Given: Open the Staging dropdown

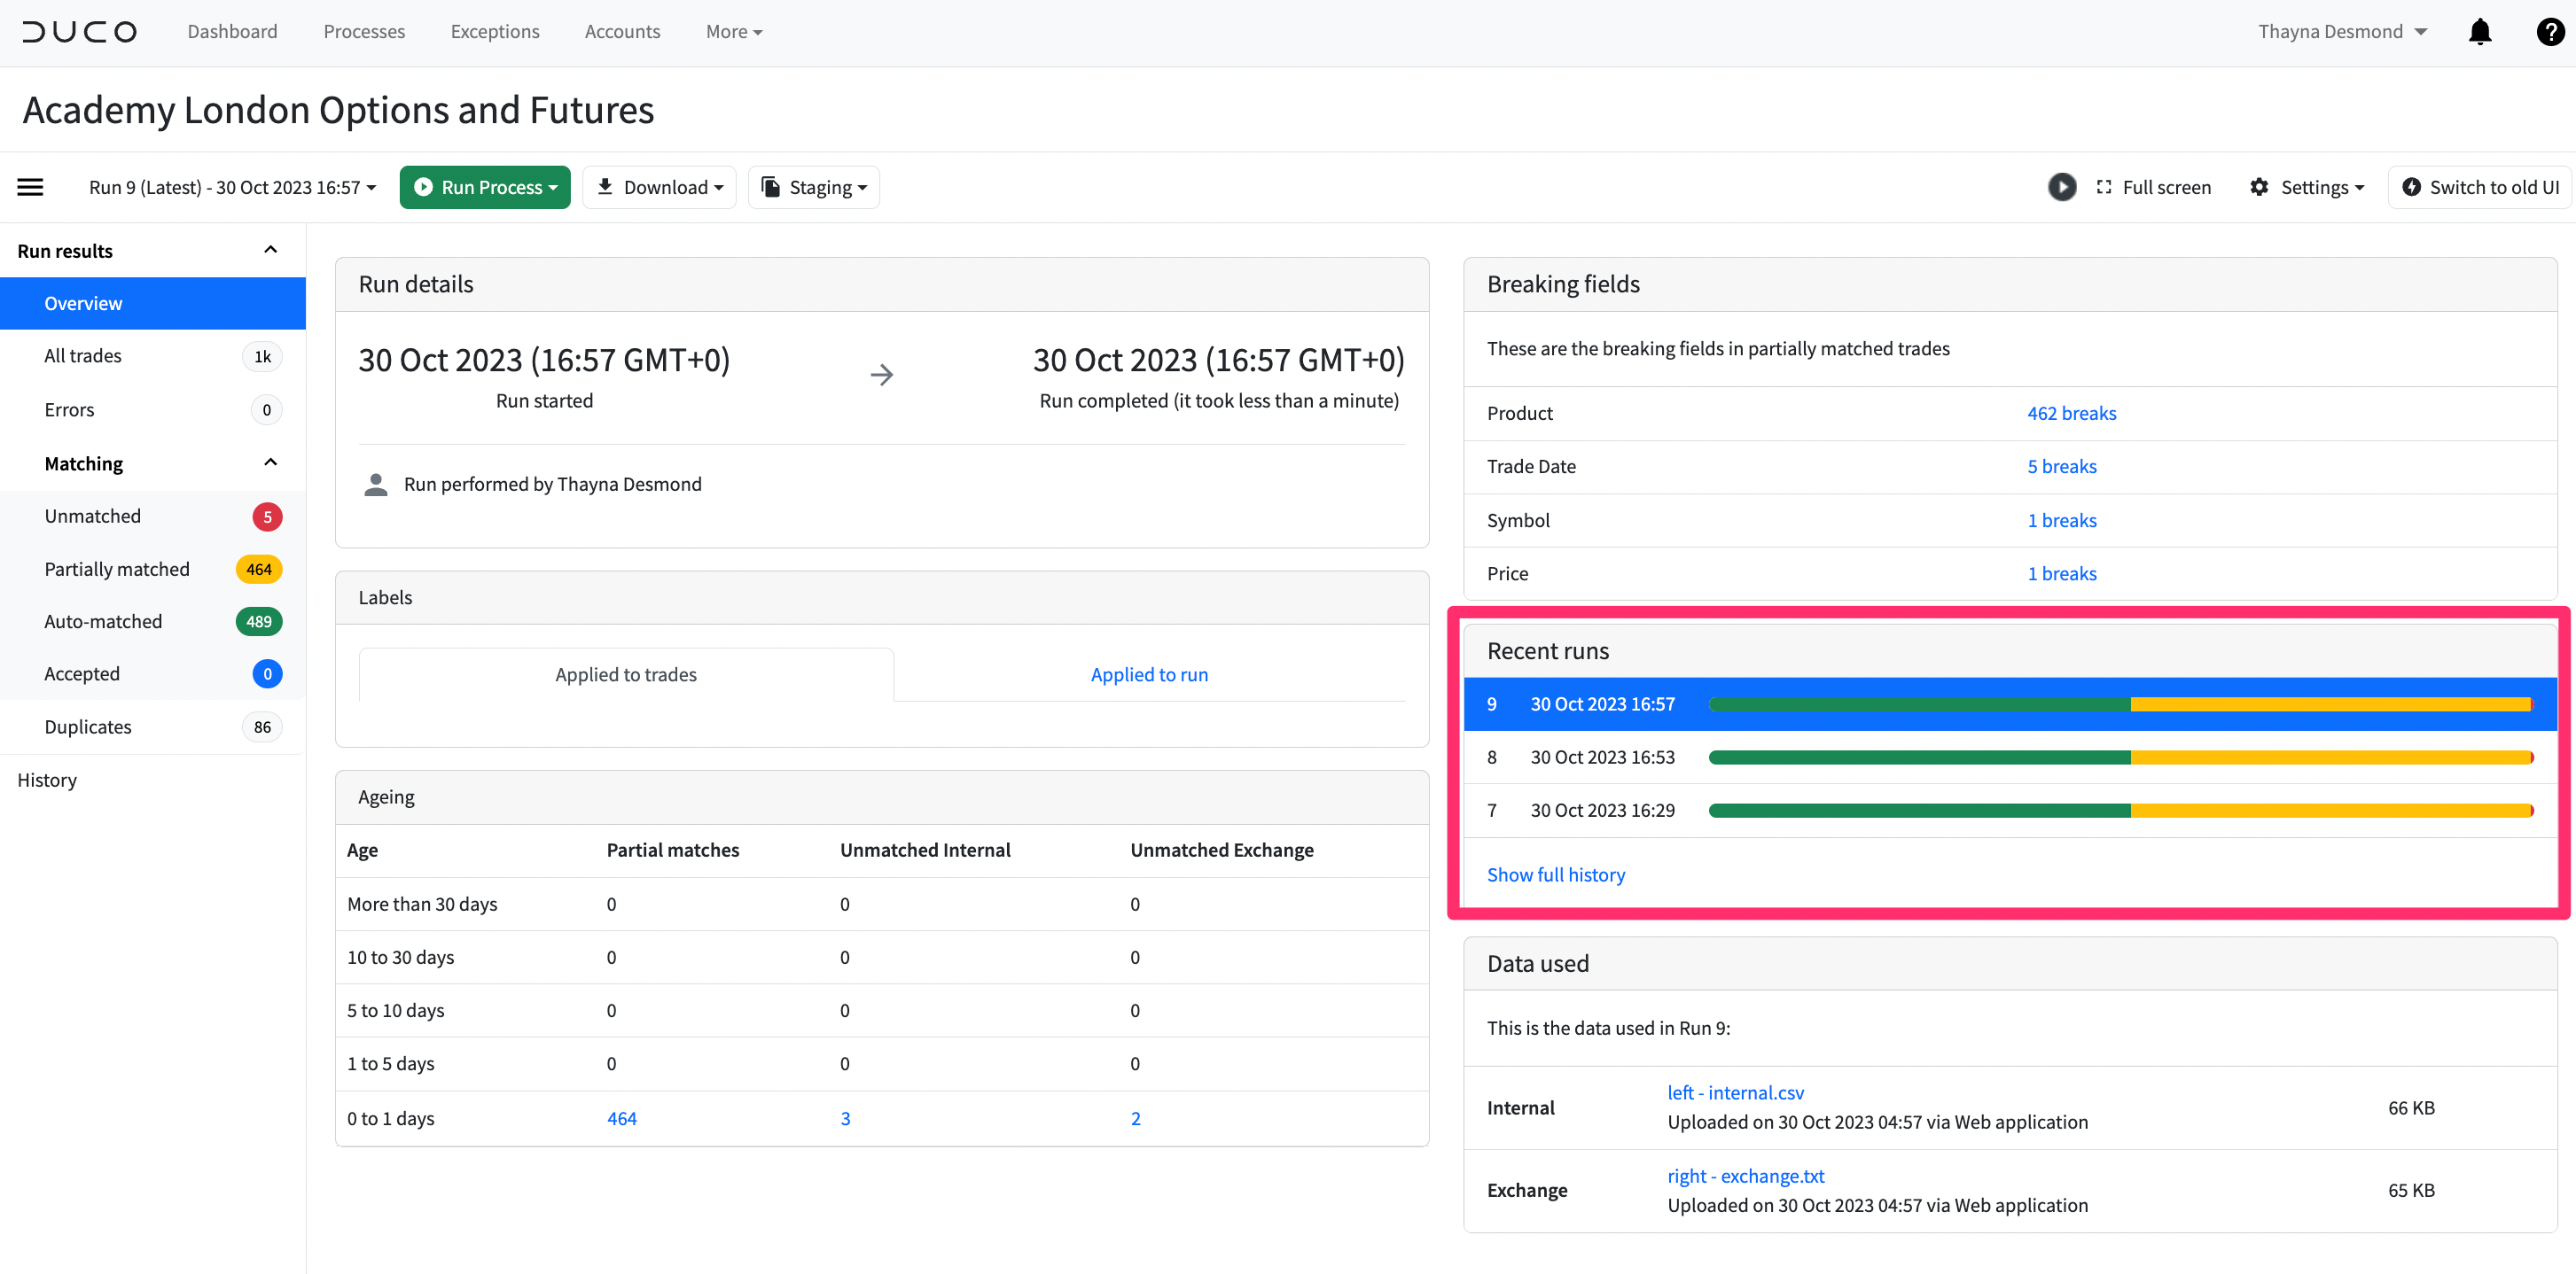Looking at the screenshot, I should pyautogui.click(x=814, y=187).
